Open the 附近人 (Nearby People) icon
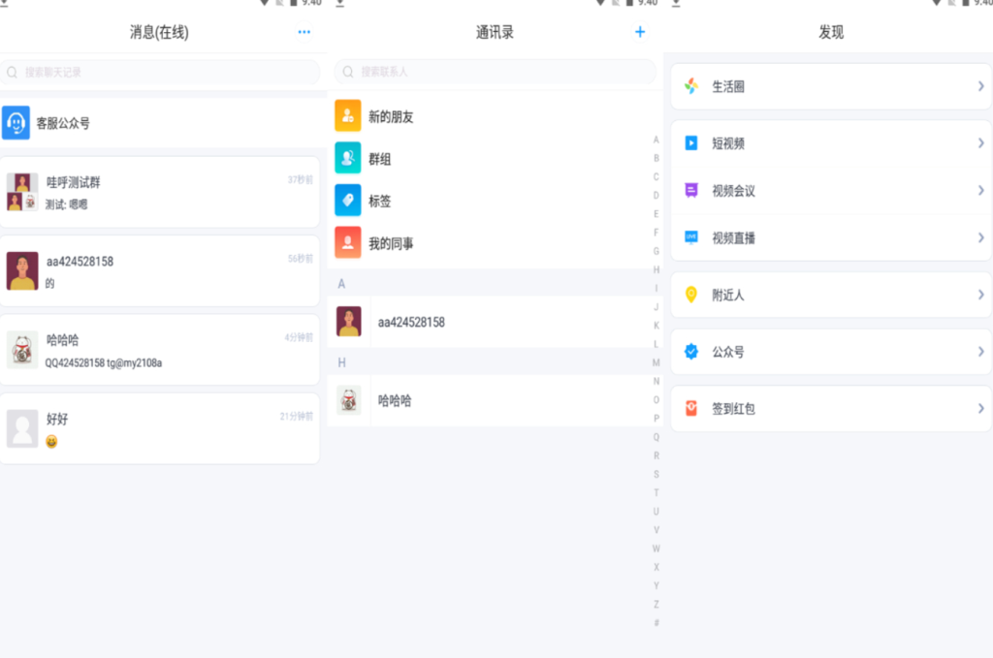The width and height of the screenshot is (993, 658). click(x=690, y=295)
